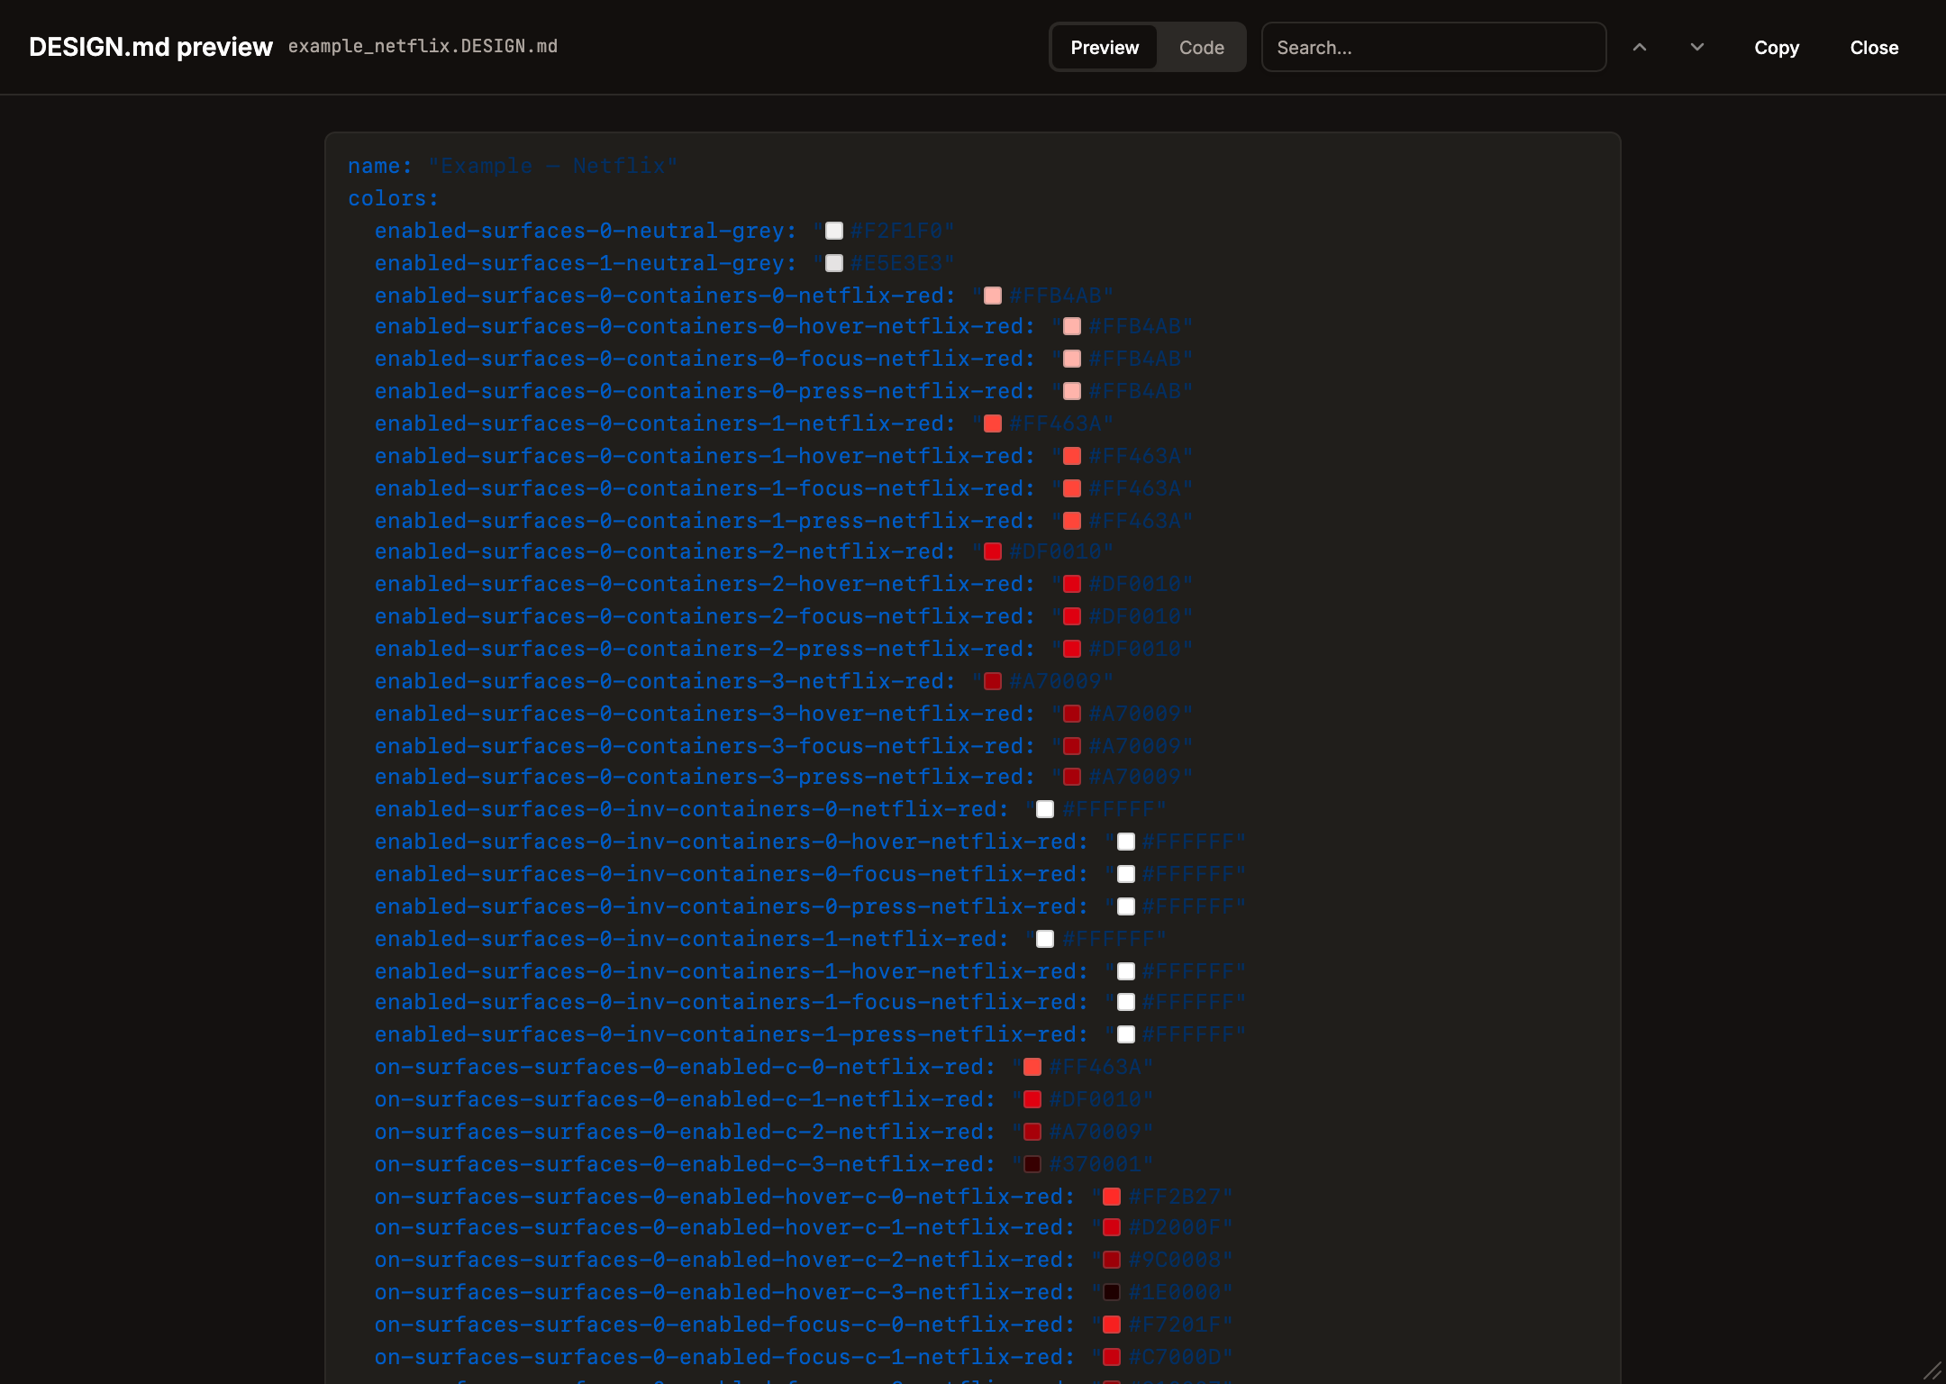The image size is (1946, 1384).
Task: Click the #9C0008 hex value
Action: coord(1174,1261)
